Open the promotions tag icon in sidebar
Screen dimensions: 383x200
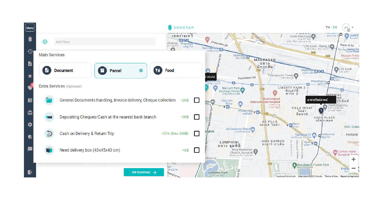pos(30,88)
